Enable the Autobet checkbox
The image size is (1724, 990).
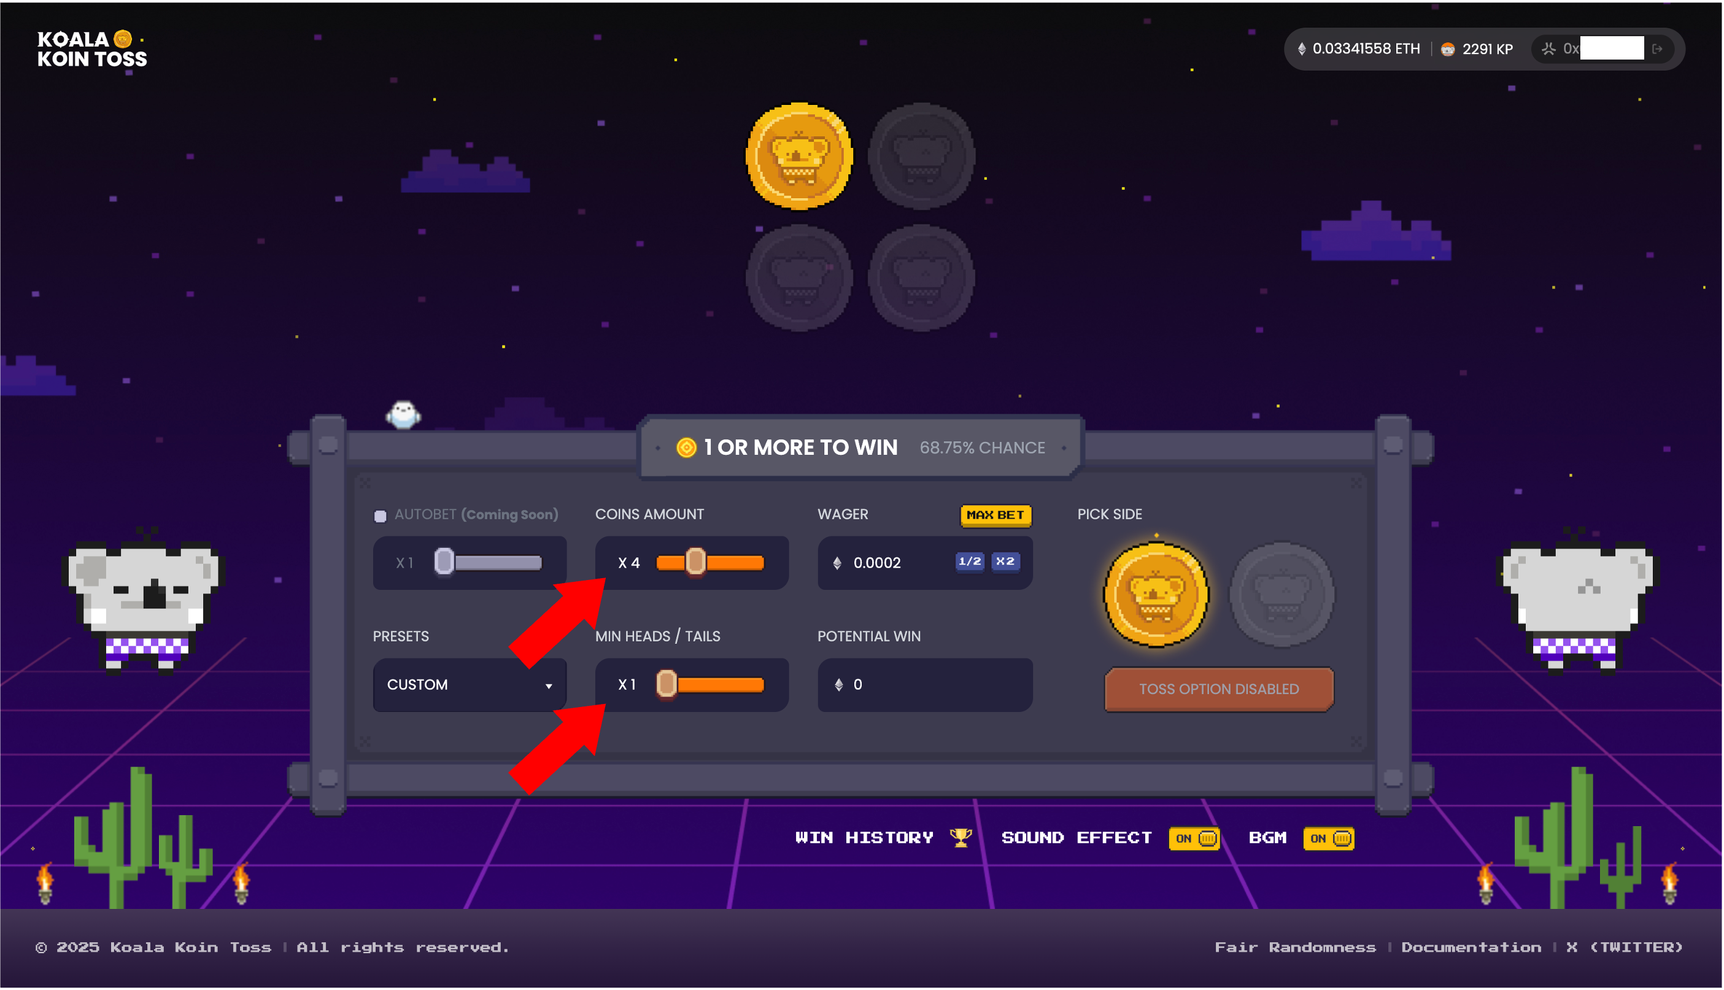[x=380, y=516]
